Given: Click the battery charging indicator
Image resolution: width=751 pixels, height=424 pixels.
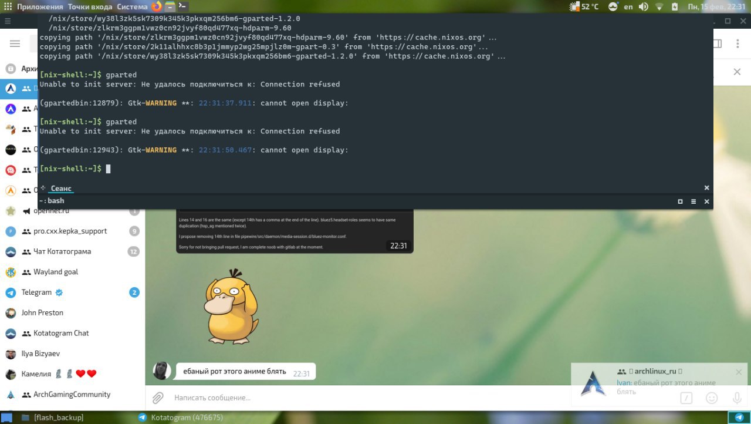Looking at the screenshot, I should [675, 6].
